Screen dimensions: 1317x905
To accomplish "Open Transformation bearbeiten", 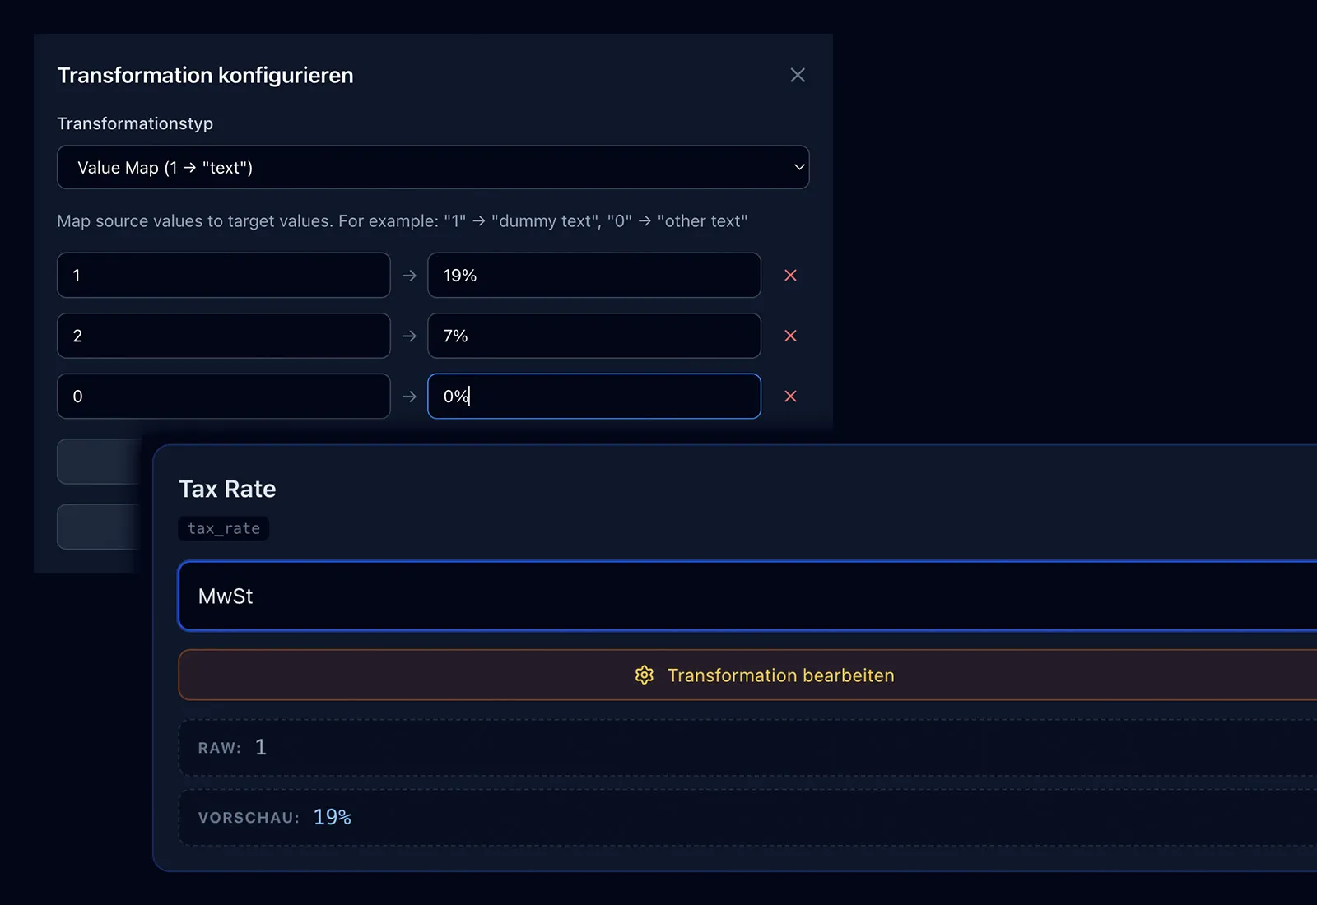I will (747, 675).
